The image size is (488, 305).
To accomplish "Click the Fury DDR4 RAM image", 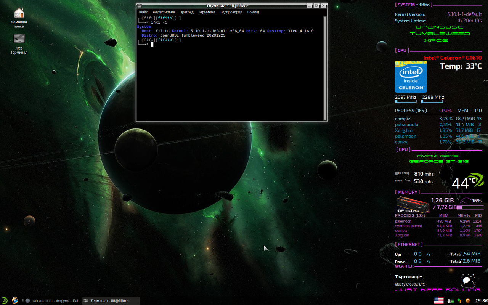I will 413,205.
